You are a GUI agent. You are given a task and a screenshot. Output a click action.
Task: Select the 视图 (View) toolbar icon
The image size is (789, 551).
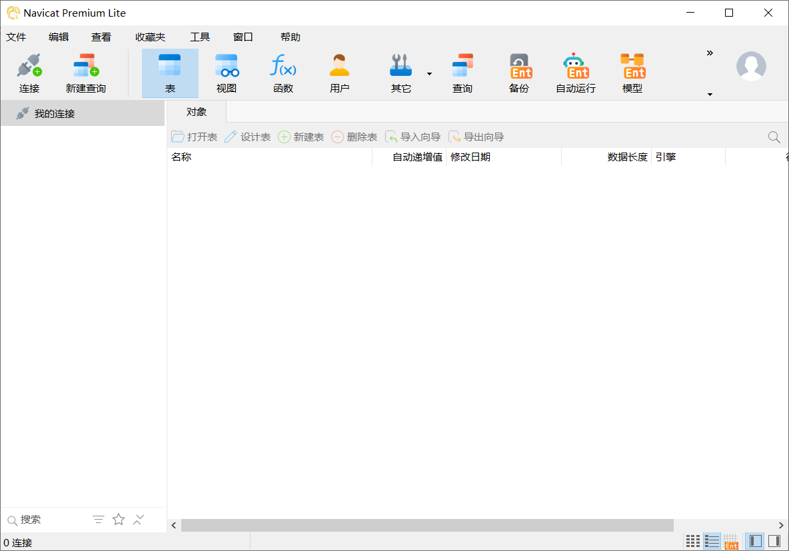pos(226,67)
